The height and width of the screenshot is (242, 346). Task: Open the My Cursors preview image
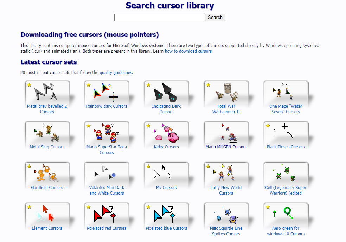(x=163, y=172)
